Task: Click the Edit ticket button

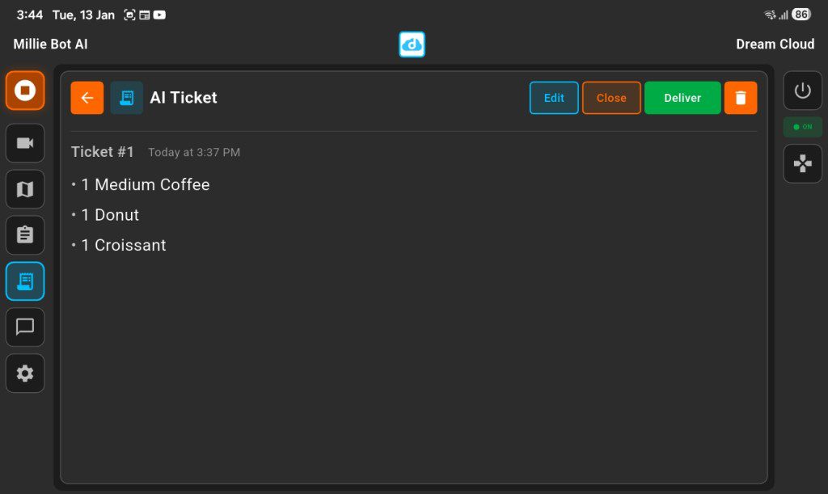Action: (554, 98)
